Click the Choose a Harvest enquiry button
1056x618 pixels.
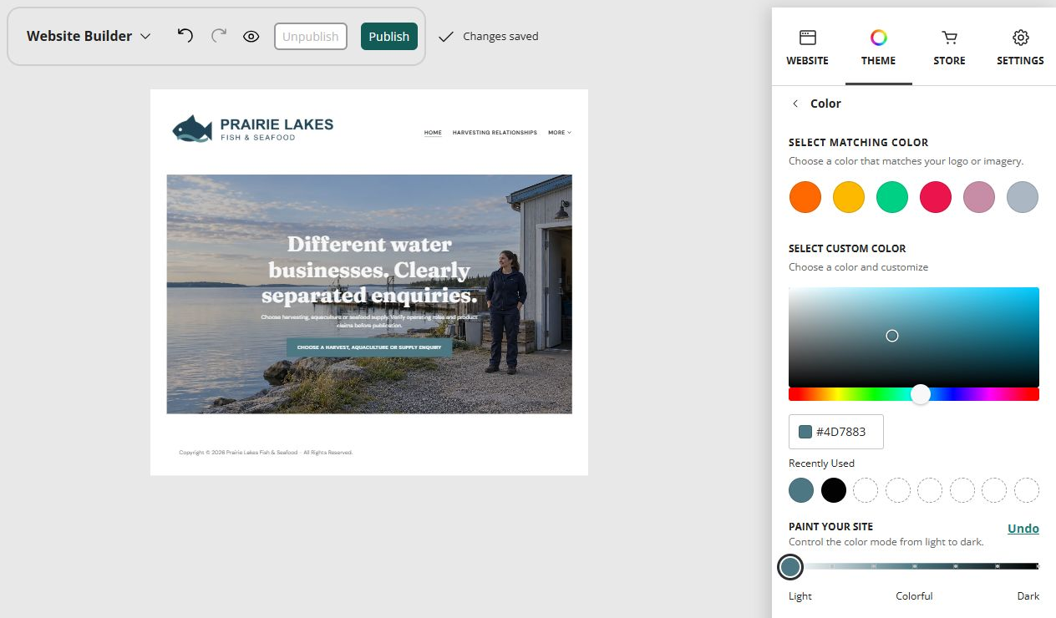pyautogui.click(x=369, y=347)
